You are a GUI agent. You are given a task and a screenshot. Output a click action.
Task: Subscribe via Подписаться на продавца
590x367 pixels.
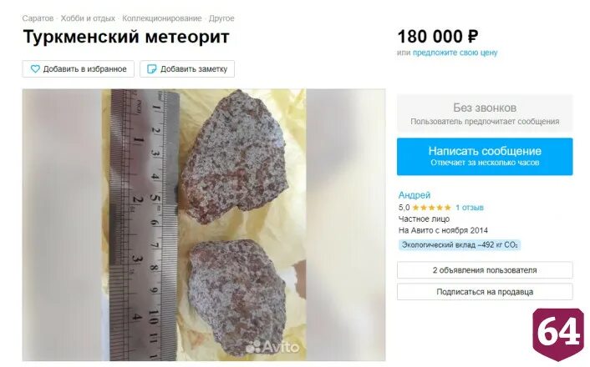[x=485, y=292]
